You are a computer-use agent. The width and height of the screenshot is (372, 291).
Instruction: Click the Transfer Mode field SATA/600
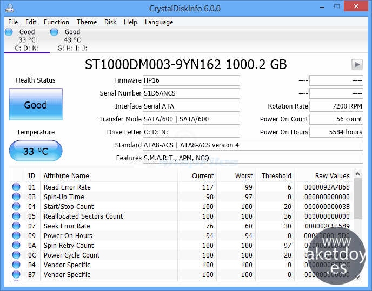tap(191, 119)
